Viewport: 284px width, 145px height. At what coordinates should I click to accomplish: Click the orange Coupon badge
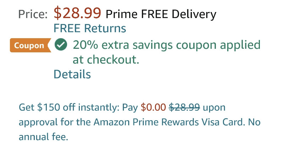click(31, 46)
